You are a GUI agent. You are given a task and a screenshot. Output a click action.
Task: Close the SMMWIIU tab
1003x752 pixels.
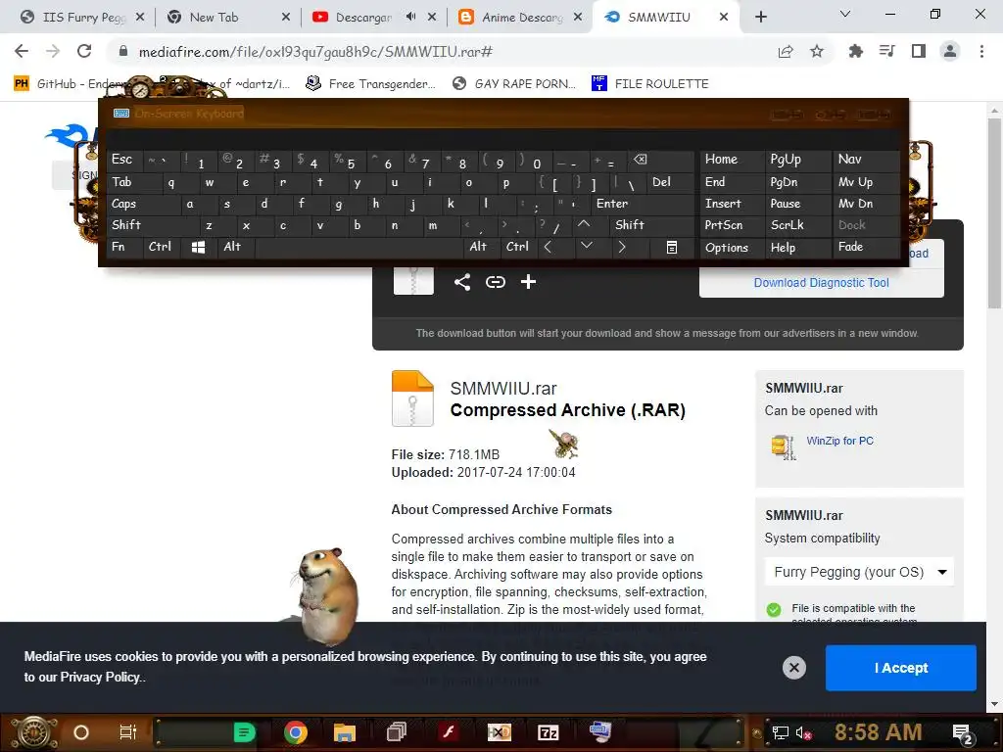tap(724, 18)
